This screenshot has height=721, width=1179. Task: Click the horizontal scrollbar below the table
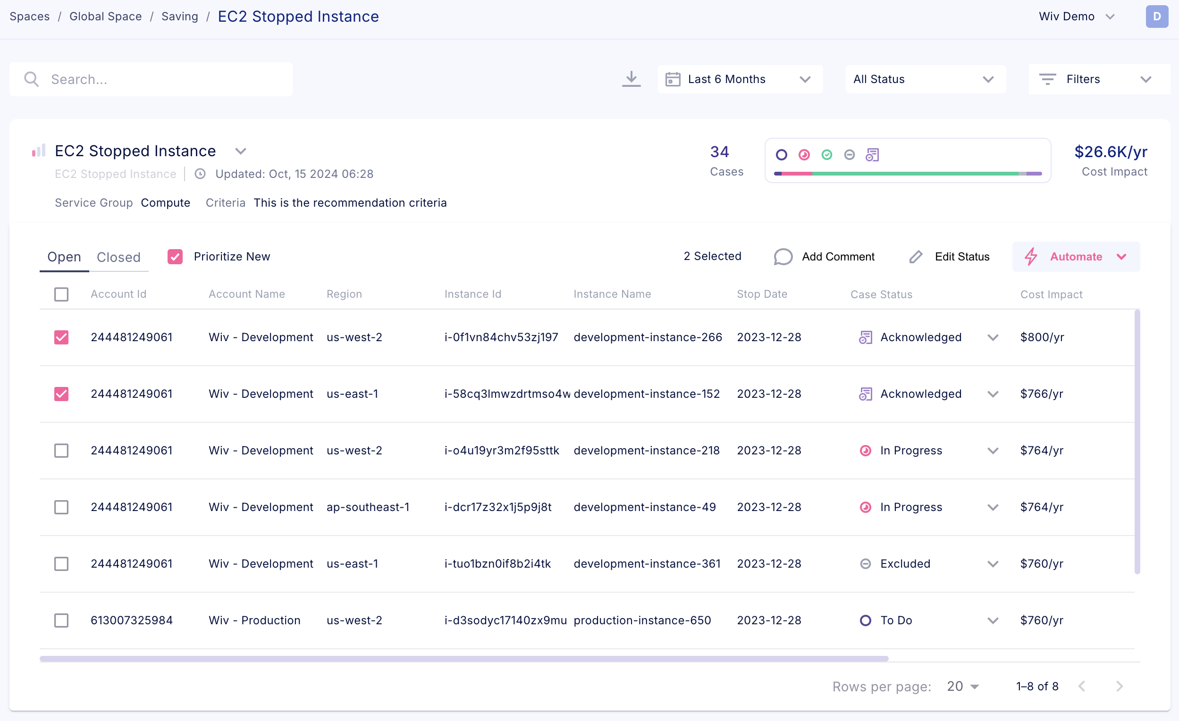click(463, 659)
